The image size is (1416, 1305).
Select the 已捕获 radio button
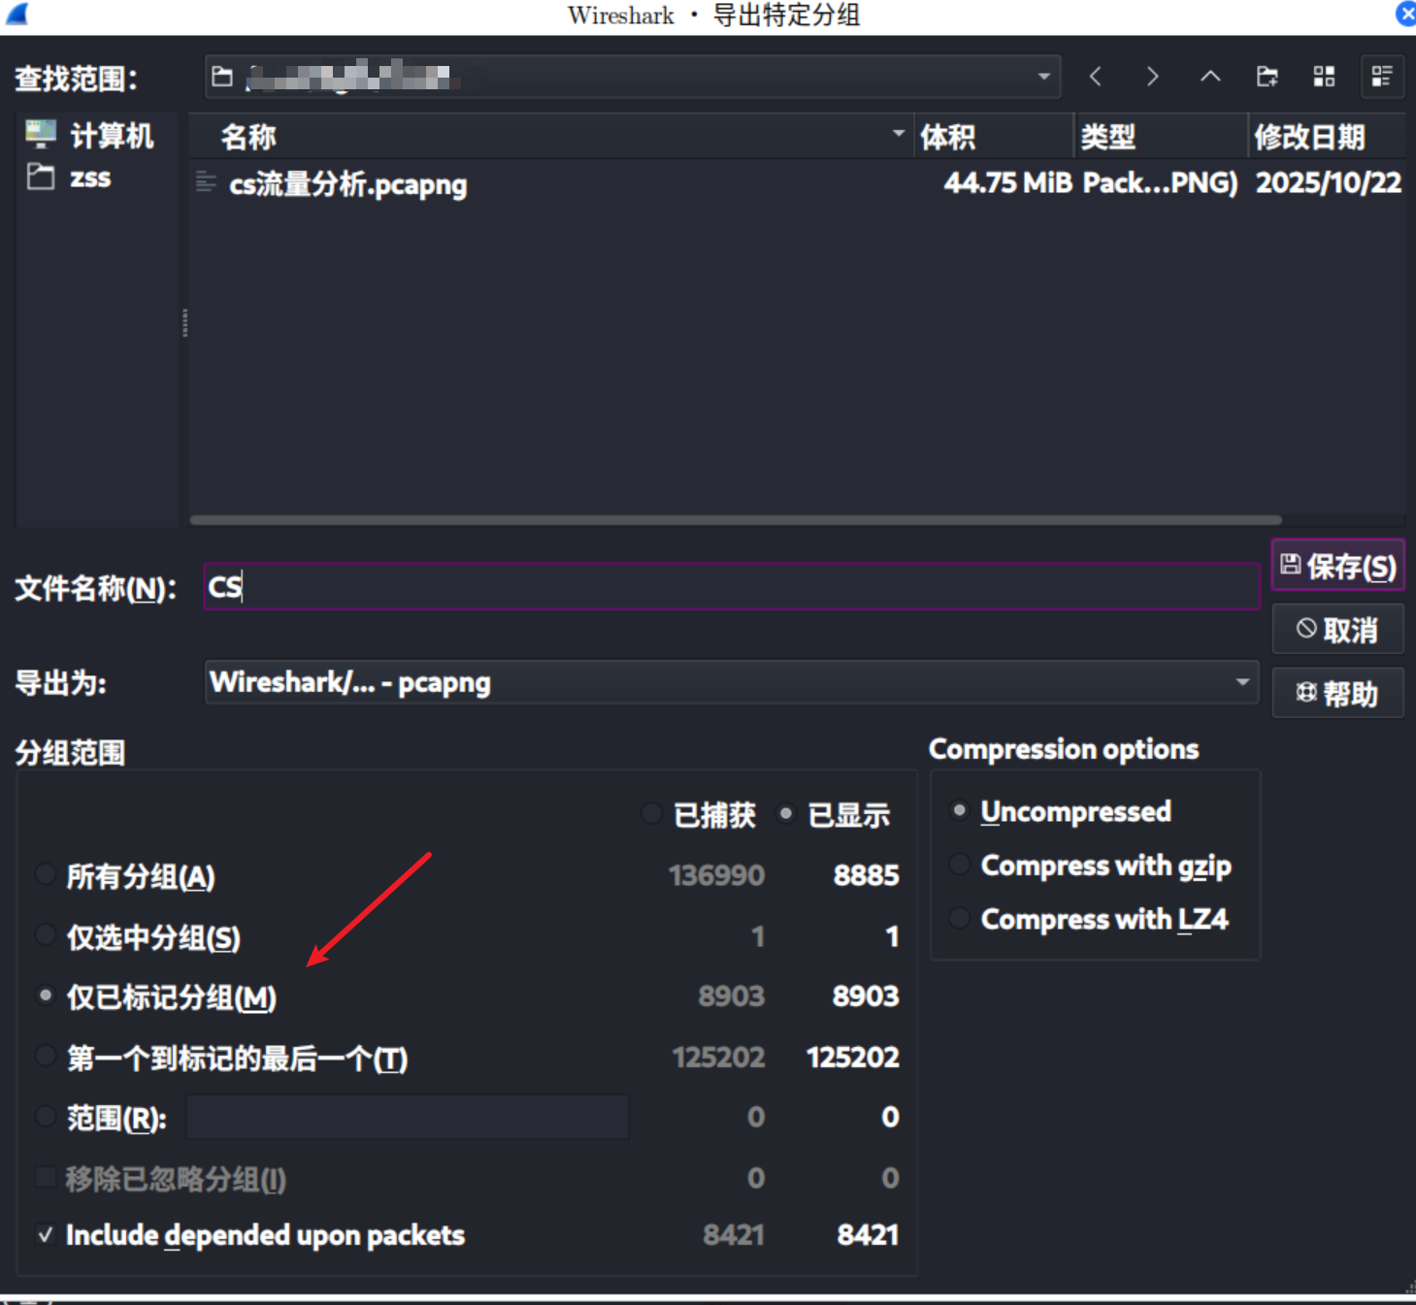(x=651, y=814)
